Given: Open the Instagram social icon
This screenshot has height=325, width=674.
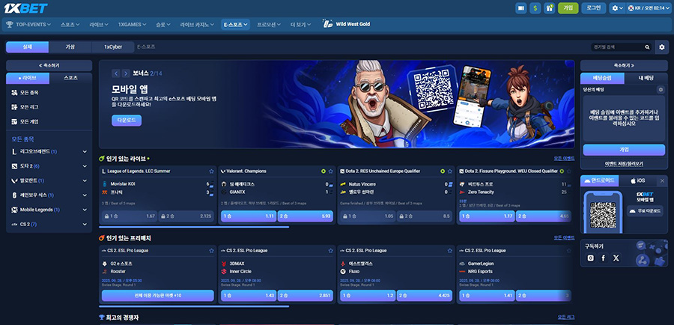Looking at the screenshot, I should tap(591, 258).
